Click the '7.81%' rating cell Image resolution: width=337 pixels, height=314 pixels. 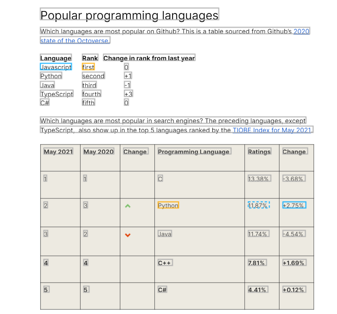(257, 263)
